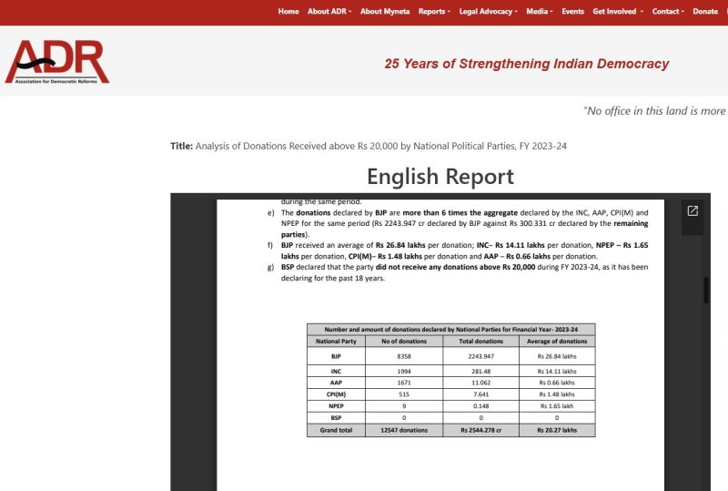
Task: Open the Events page
Action: click(x=572, y=12)
